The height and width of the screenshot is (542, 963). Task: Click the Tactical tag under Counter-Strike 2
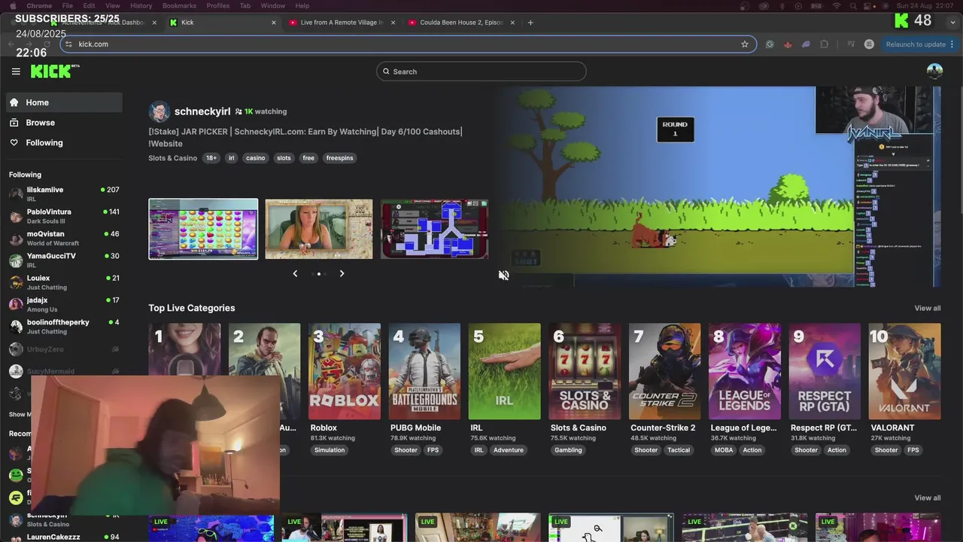(679, 450)
